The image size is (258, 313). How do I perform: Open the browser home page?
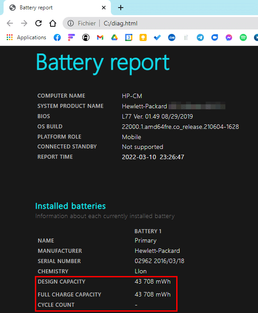click(x=53, y=23)
